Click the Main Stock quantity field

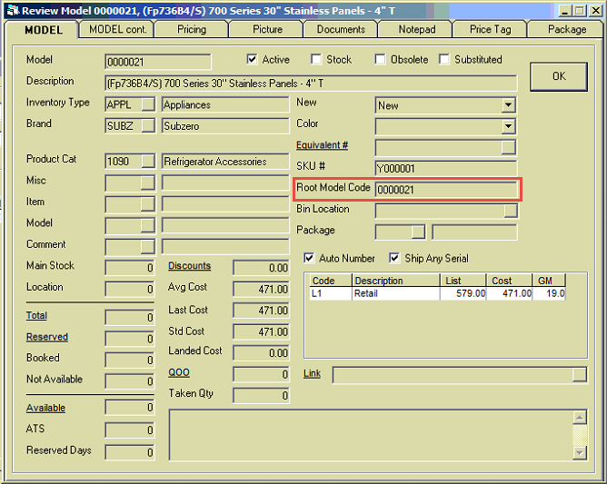click(130, 268)
